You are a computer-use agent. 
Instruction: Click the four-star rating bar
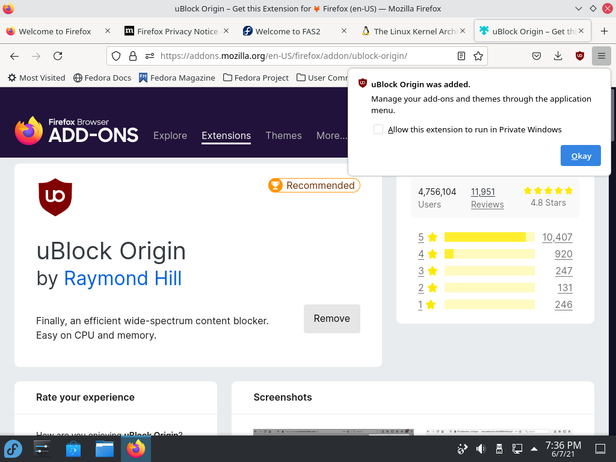(490, 254)
